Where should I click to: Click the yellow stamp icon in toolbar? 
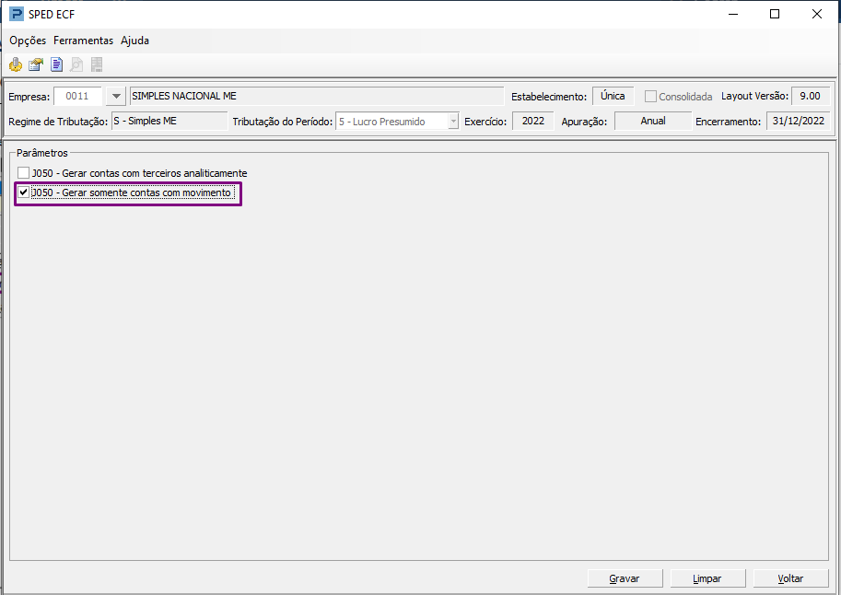[x=16, y=64]
